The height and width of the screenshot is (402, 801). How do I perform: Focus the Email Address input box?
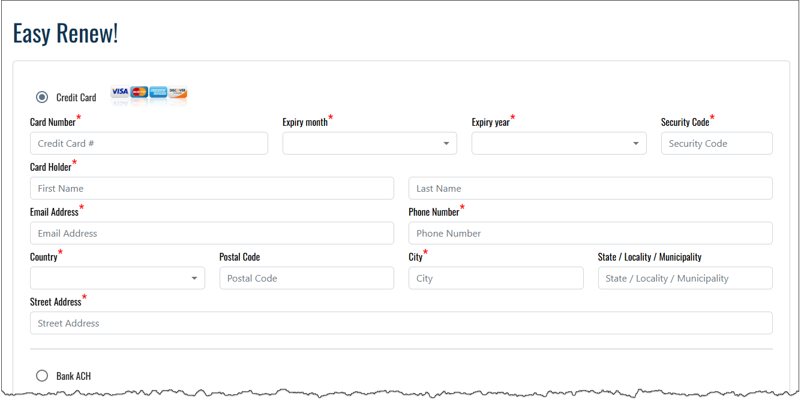tap(212, 233)
